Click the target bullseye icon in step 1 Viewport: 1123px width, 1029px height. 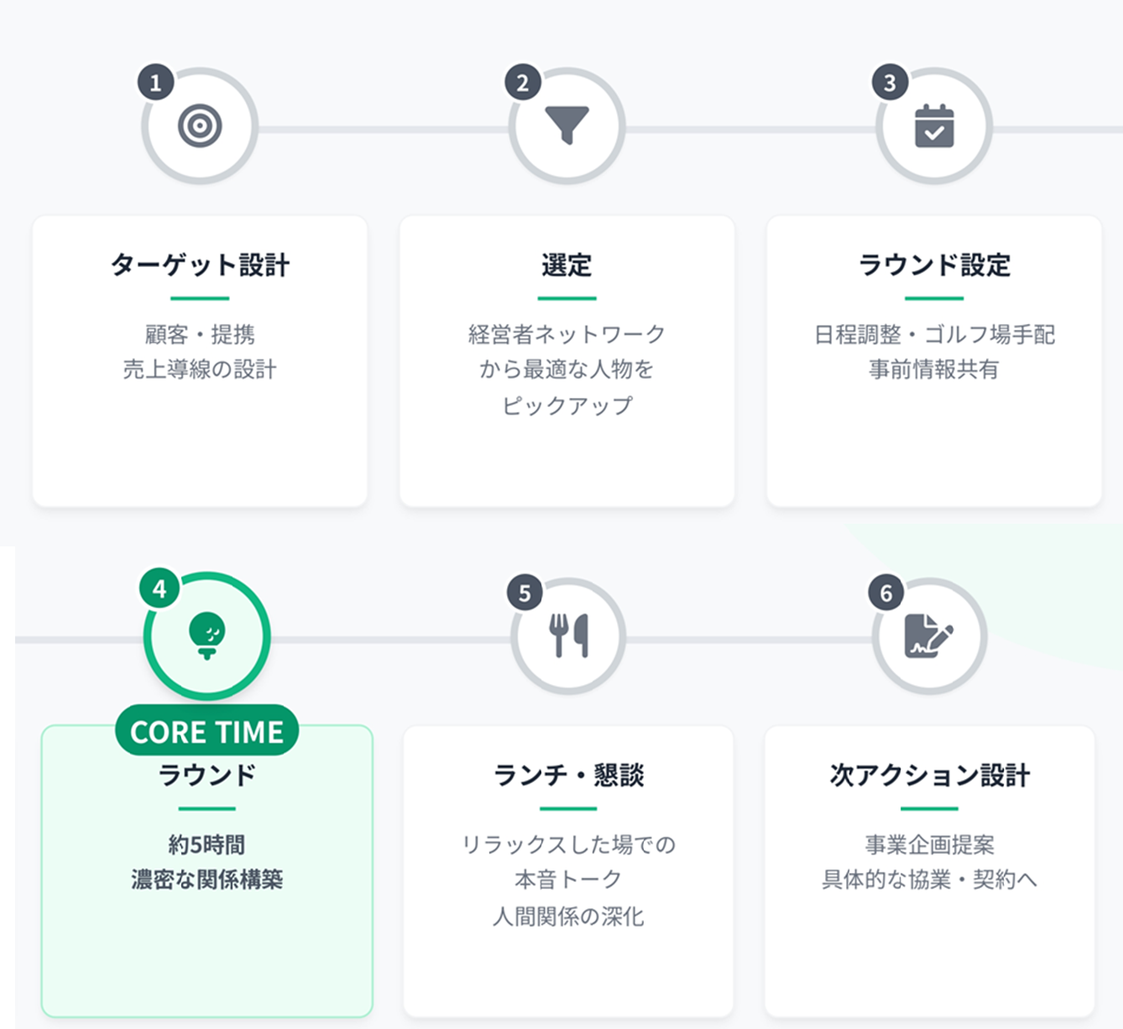200,127
